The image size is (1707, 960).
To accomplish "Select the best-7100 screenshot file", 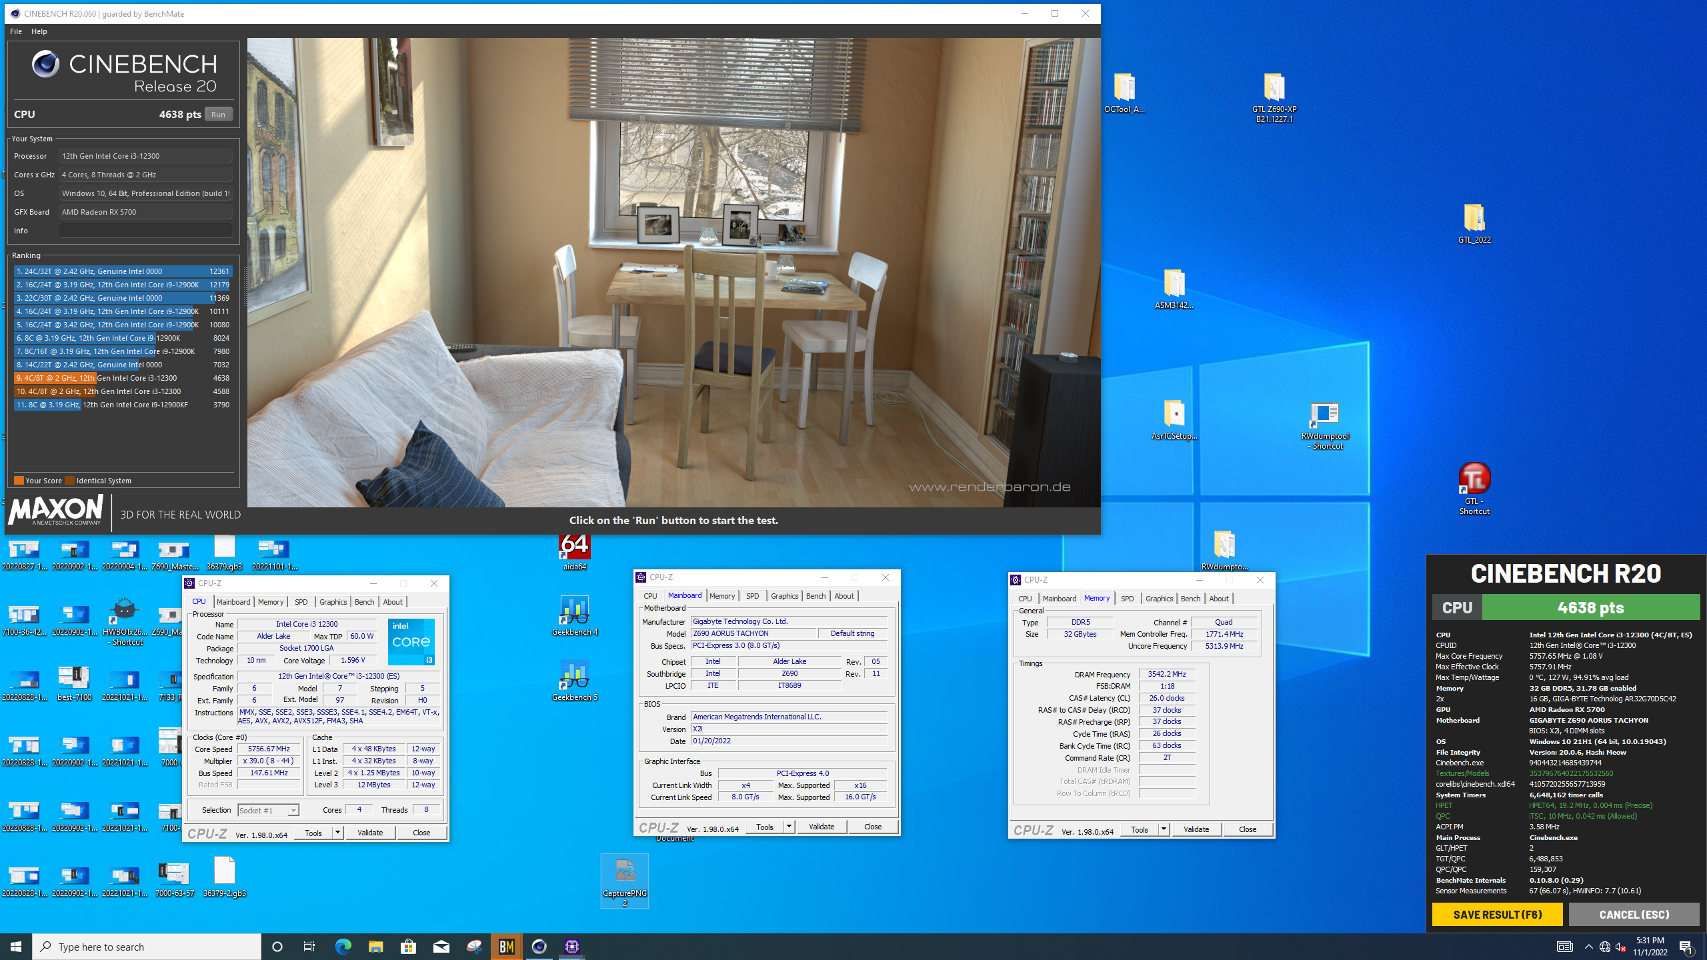I will click(x=74, y=682).
